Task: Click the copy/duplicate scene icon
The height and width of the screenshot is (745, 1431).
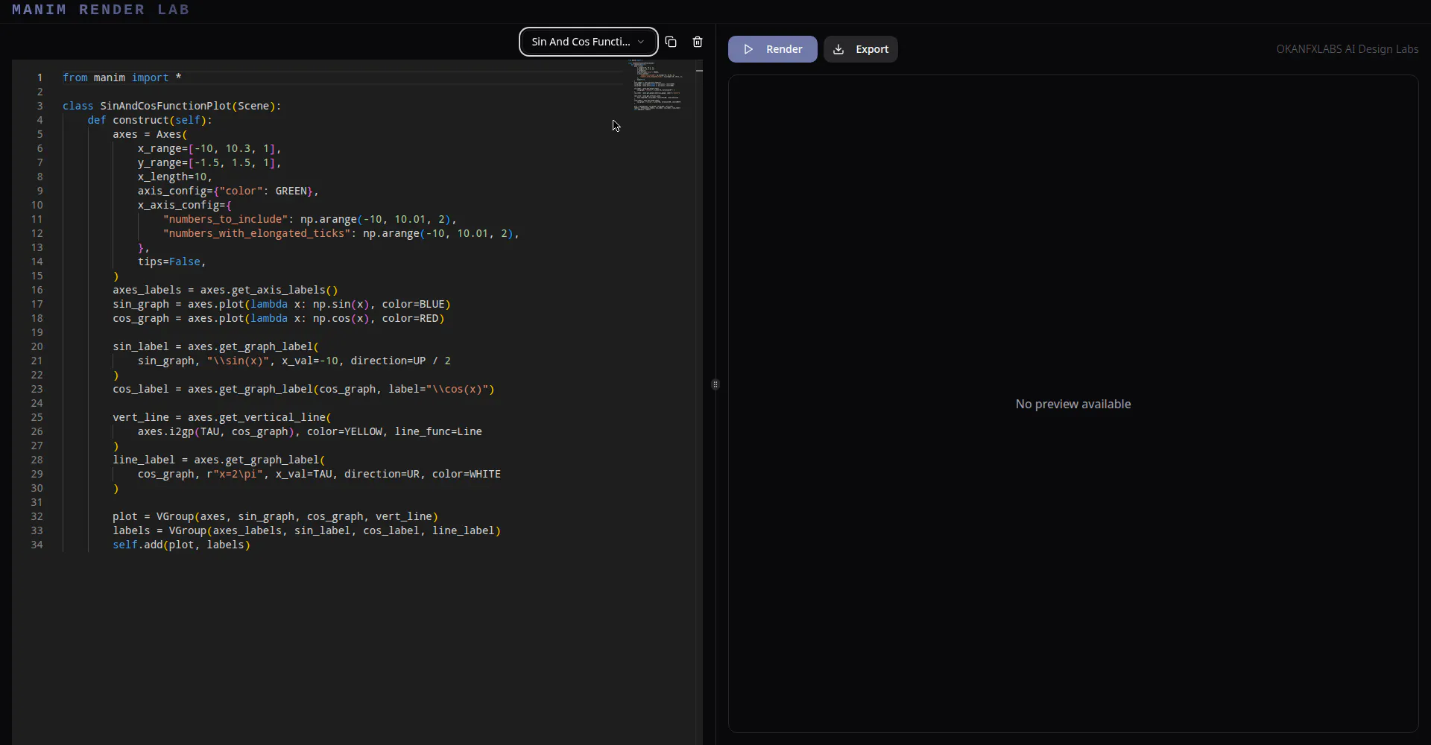Action: tap(671, 42)
